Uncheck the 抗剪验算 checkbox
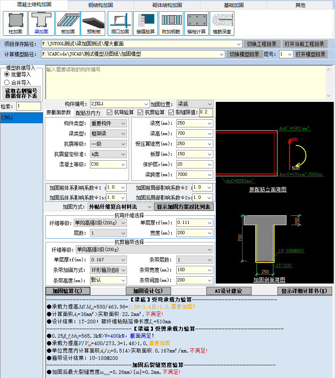Screen dimensions: 335x378 (x=141, y=112)
